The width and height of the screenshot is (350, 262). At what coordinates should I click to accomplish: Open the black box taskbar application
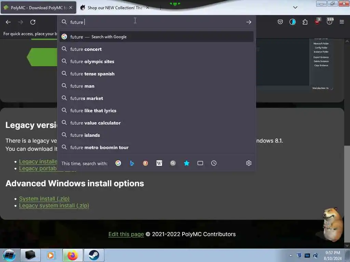tap(30, 255)
